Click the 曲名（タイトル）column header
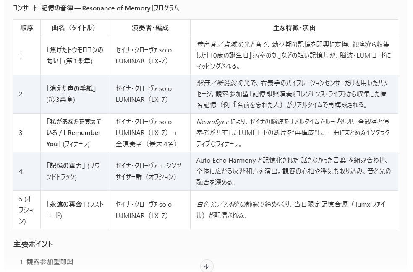 point(73,28)
